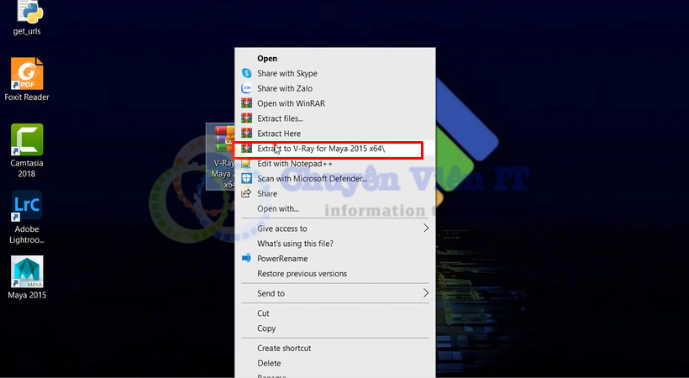Screen dimensions: 689x378
Task: Scan with Microsoft Defender option
Action: (x=312, y=178)
